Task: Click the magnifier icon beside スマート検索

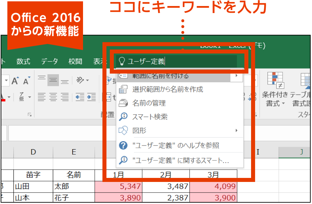Action: [x=123, y=117]
